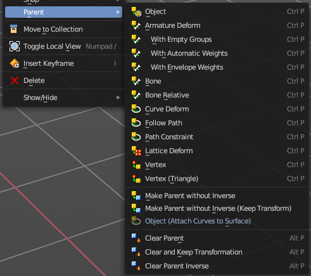
Task: Click the 'I' shortcut beside Insert Keyframe
Action: [115, 63]
